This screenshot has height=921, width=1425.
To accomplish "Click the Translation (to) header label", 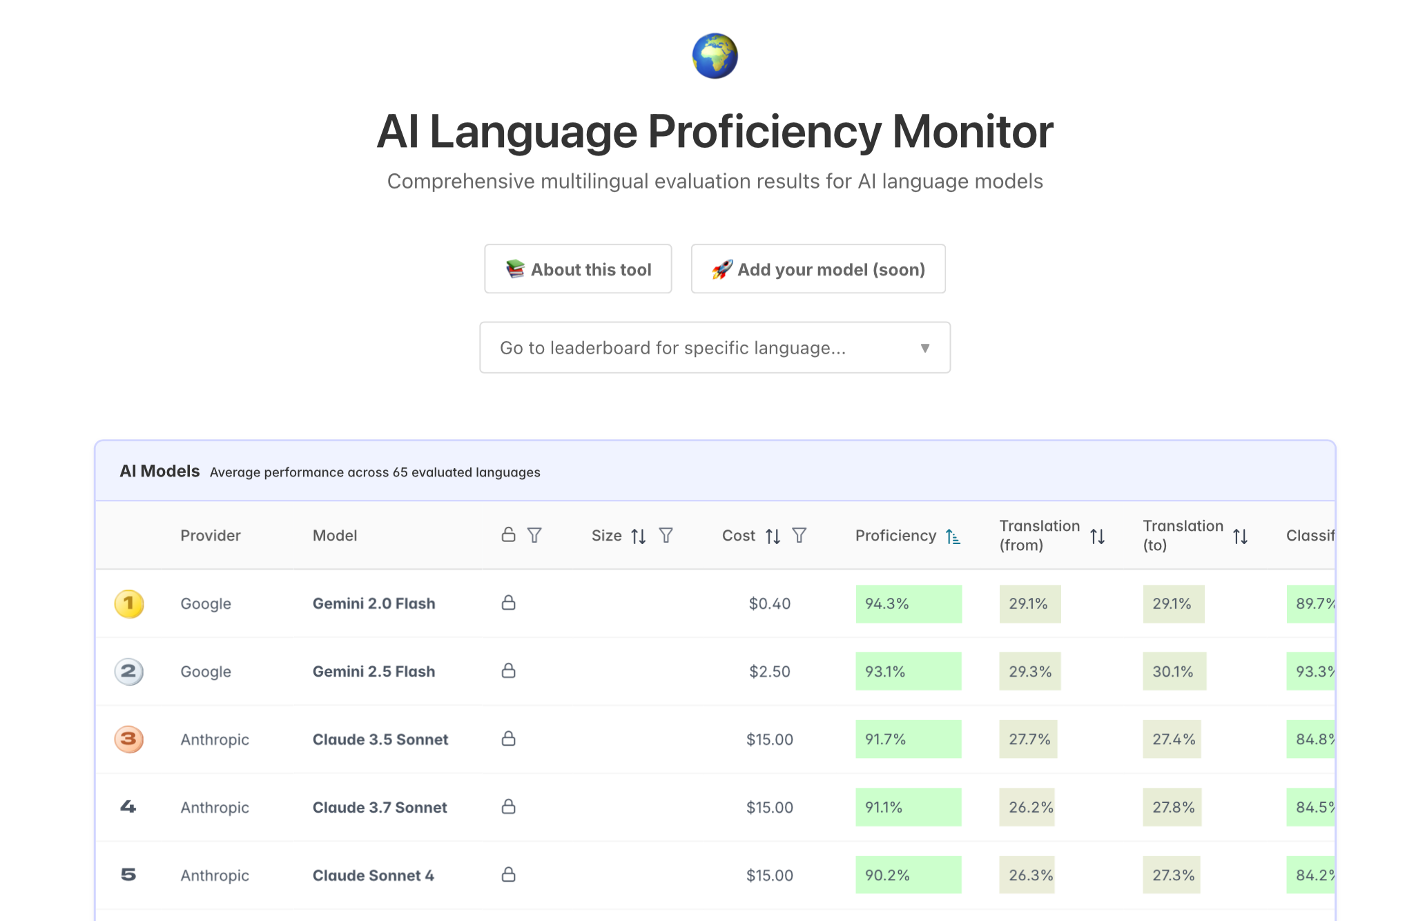I will pyautogui.click(x=1183, y=535).
